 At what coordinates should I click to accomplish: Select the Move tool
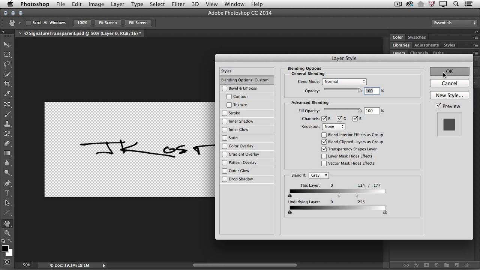[x=7, y=44]
